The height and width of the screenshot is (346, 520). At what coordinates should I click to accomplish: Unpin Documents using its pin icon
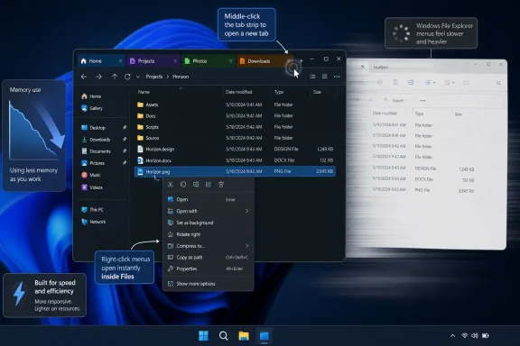click(x=125, y=151)
